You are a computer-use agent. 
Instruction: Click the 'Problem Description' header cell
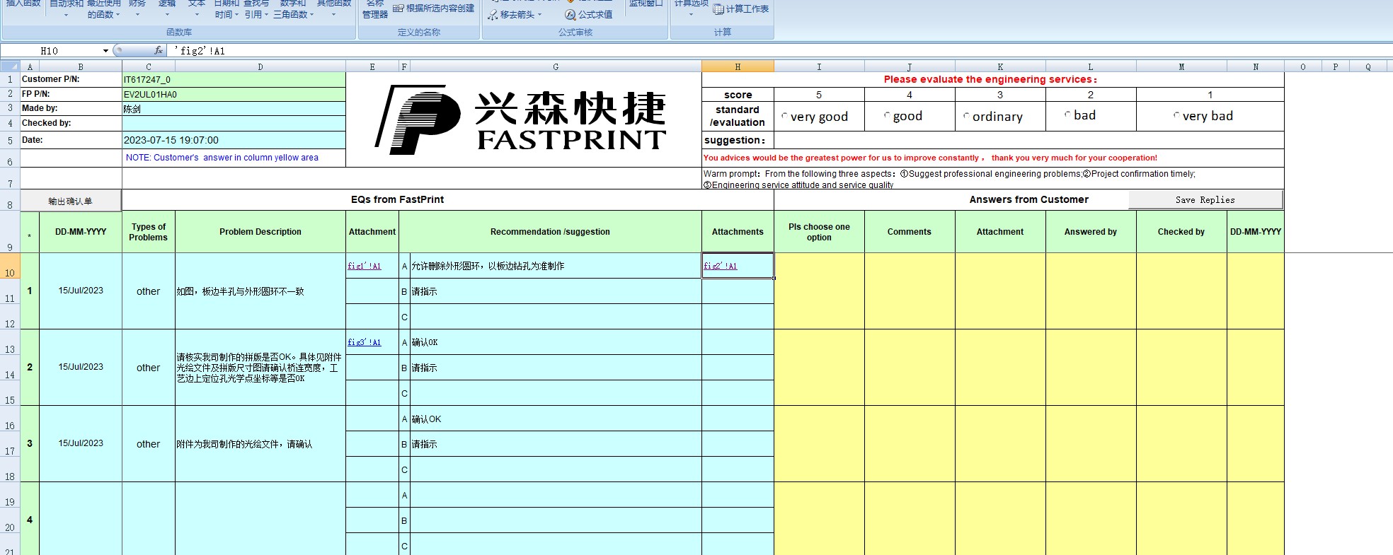click(x=260, y=232)
